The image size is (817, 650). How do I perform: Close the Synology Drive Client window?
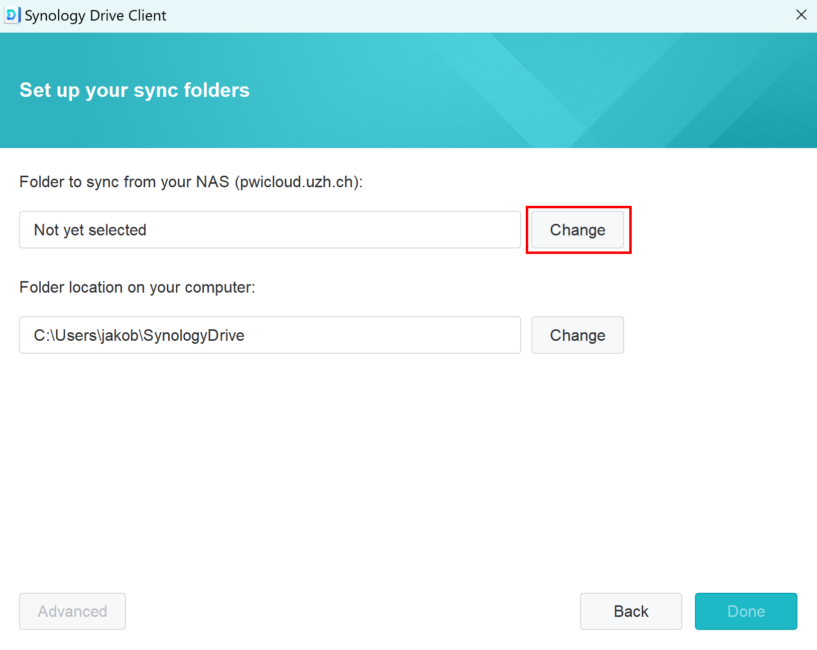point(801,15)
